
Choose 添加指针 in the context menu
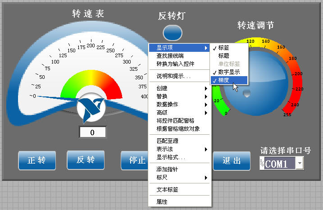166,169
